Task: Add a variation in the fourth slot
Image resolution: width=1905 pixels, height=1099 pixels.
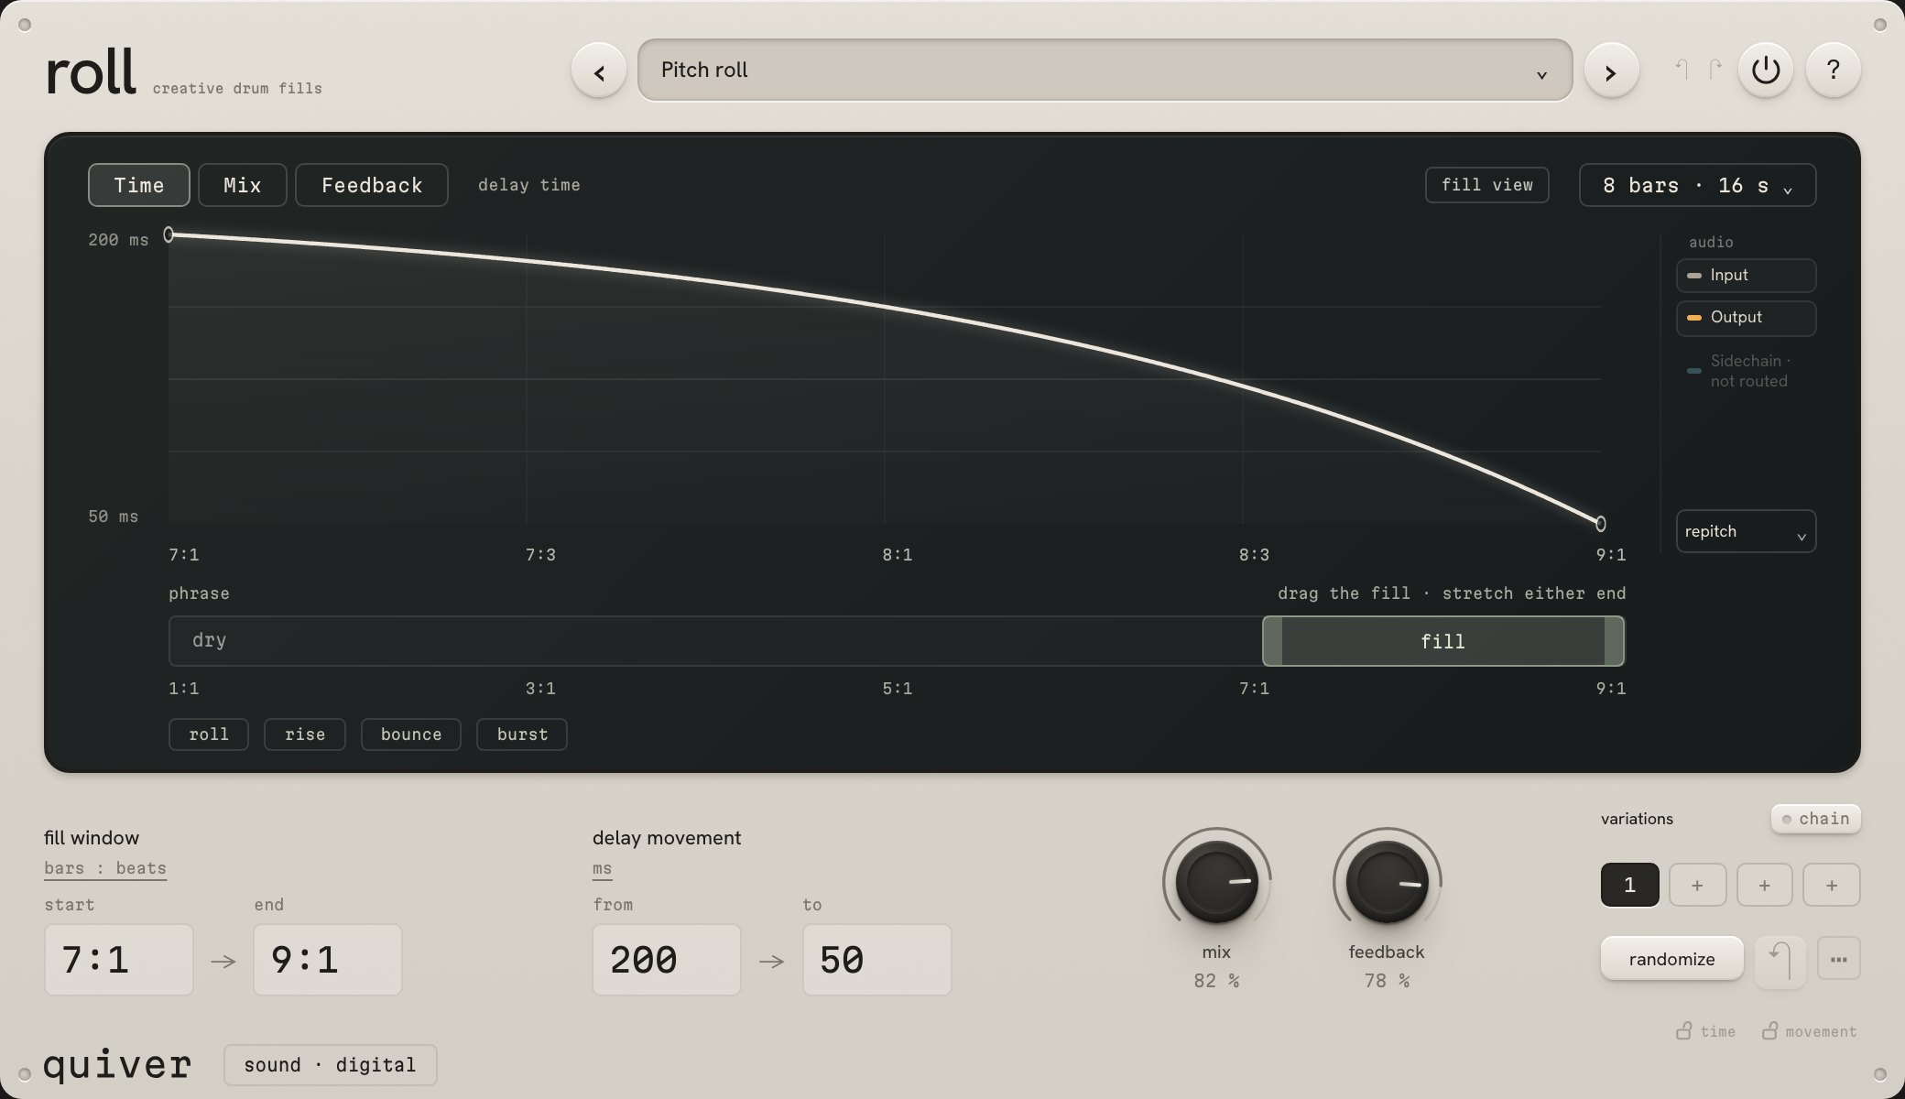Action: coord(1832,885)
